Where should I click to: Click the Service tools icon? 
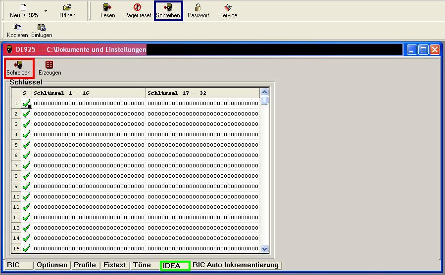pyautogui.click(x=228, y=7)
